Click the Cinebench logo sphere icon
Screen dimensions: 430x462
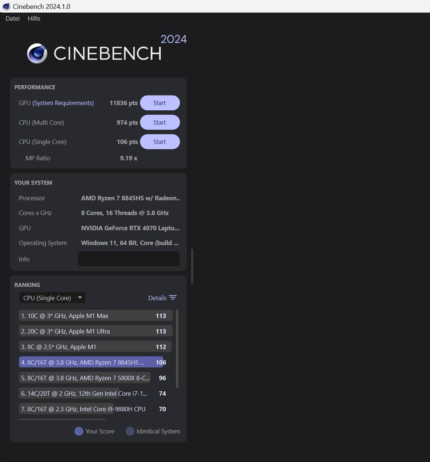pos(37,53)
